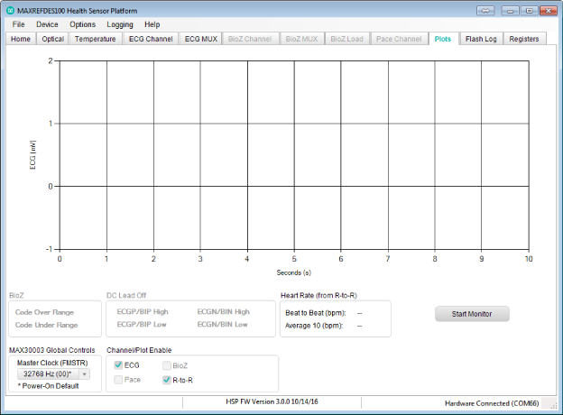Click the Code Over Range indicator
The height and width of the screenshot is (415, 563).
tap(44, 312)
